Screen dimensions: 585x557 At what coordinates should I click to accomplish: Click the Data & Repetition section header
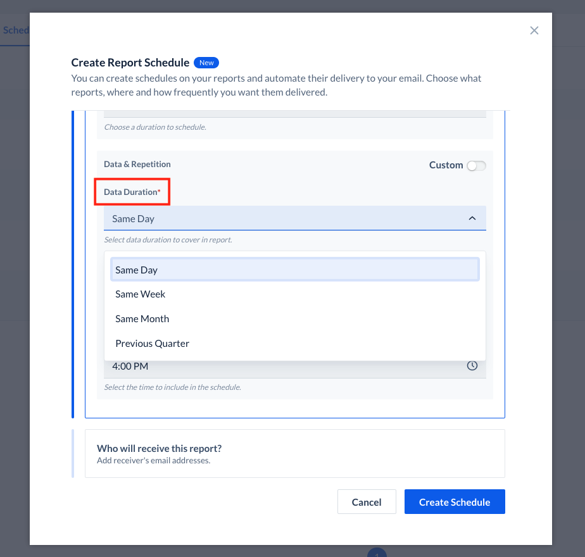pos(137,164)
